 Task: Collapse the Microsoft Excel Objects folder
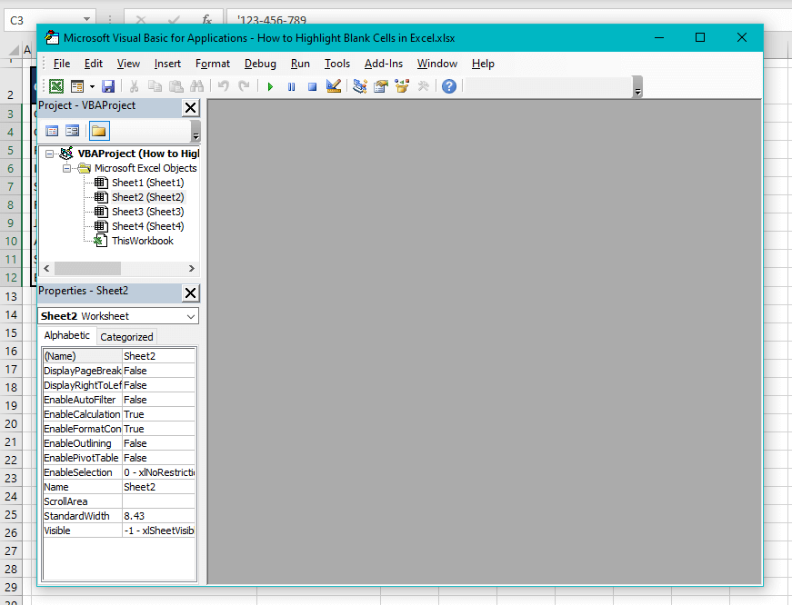[67, 167]
